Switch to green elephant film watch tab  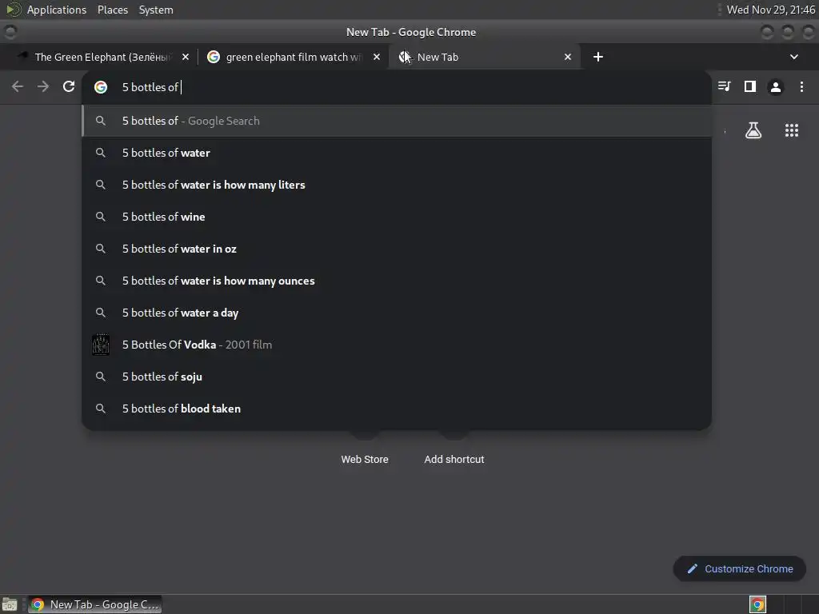pyautogui.click(x=293, y=57)
